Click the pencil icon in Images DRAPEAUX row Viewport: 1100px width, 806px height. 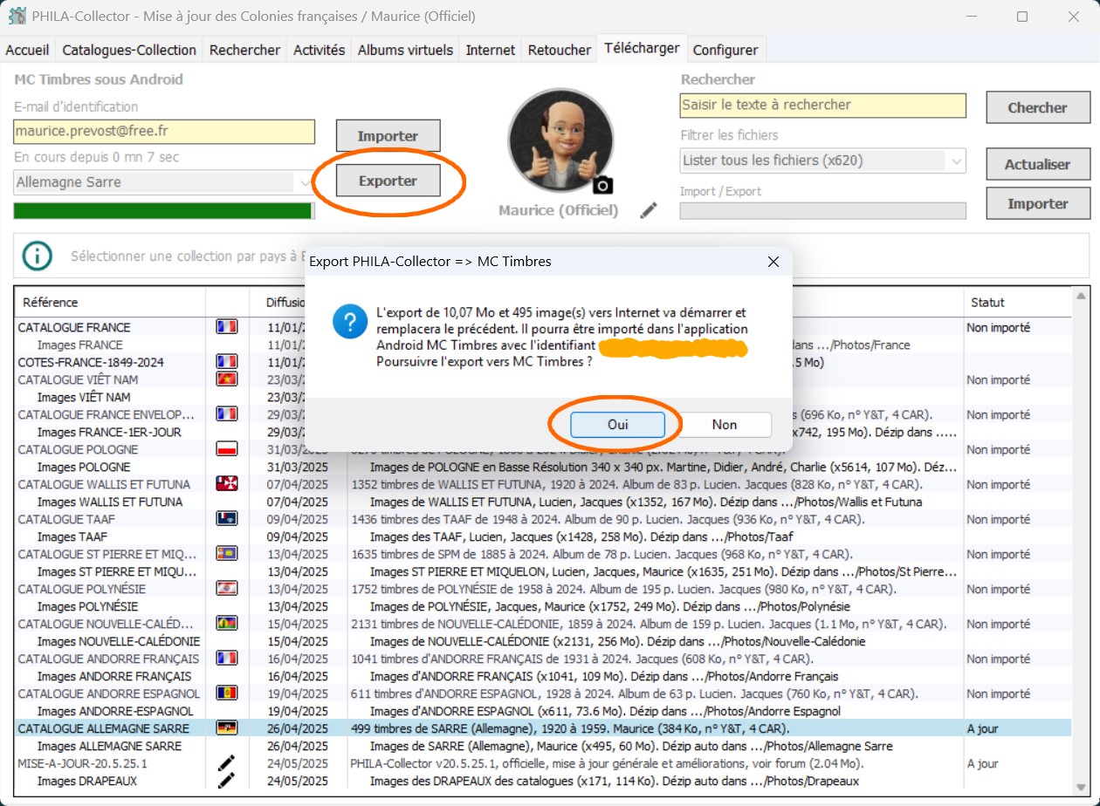[227, 781]
